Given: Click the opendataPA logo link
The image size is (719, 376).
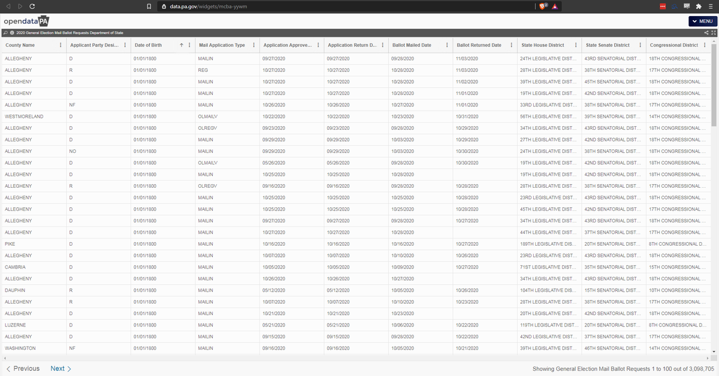Looking at the screenshot, I should click(27, 22).
